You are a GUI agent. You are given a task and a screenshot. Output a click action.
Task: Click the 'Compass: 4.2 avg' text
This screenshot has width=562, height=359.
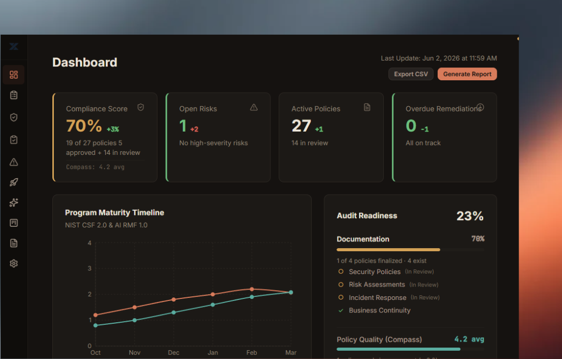pos(95,167)
